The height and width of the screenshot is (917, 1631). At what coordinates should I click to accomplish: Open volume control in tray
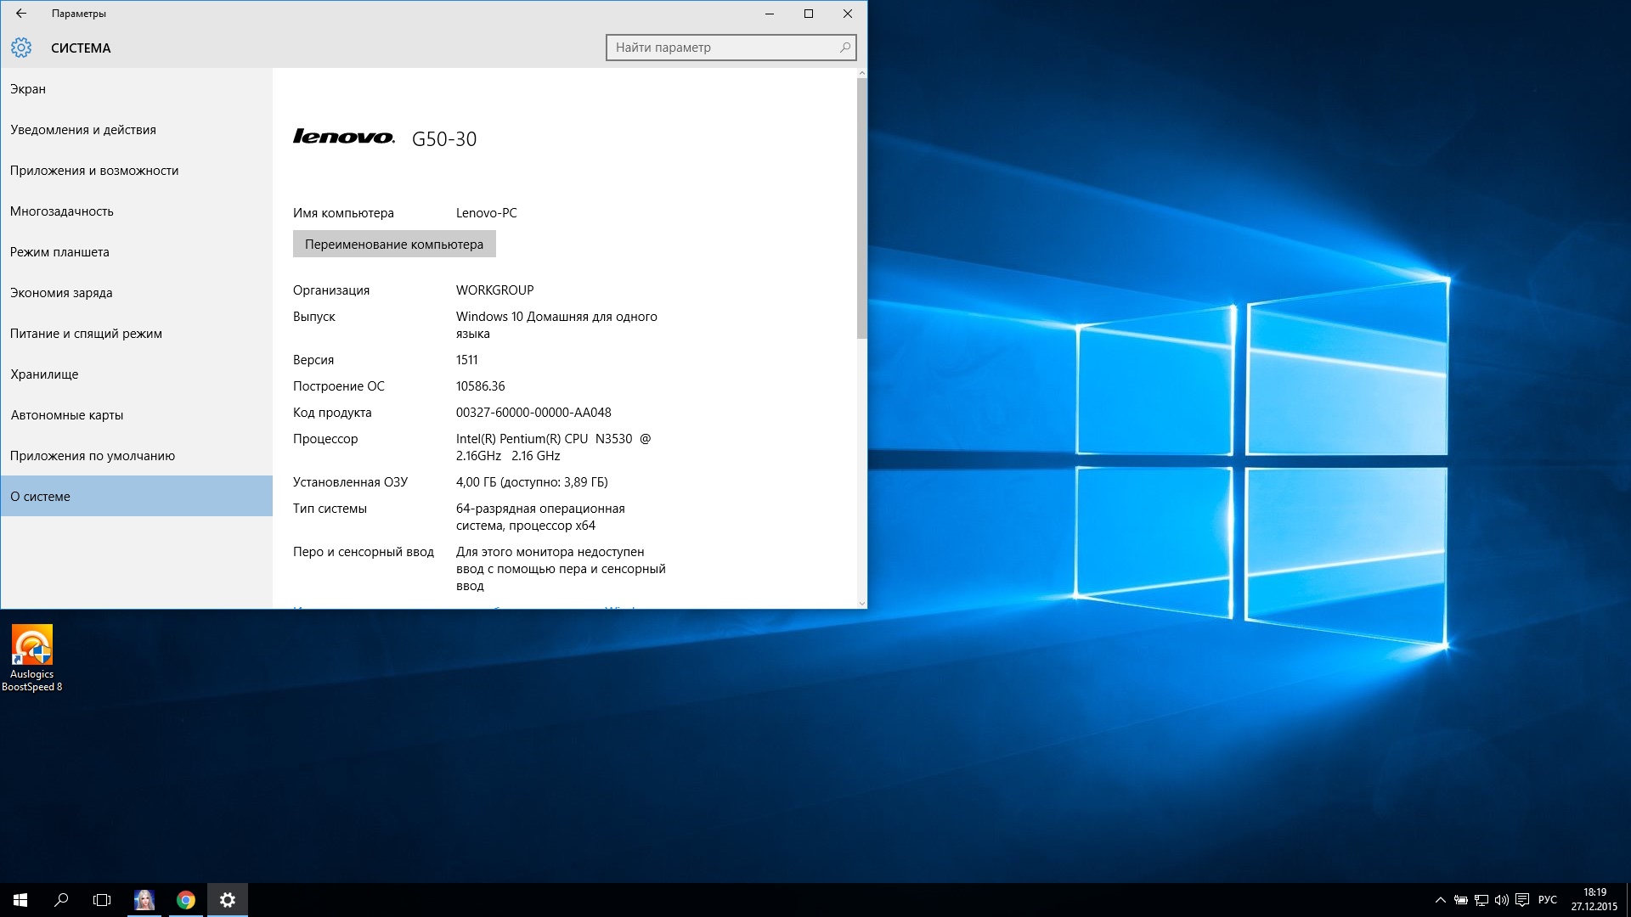pos(1502,900)
